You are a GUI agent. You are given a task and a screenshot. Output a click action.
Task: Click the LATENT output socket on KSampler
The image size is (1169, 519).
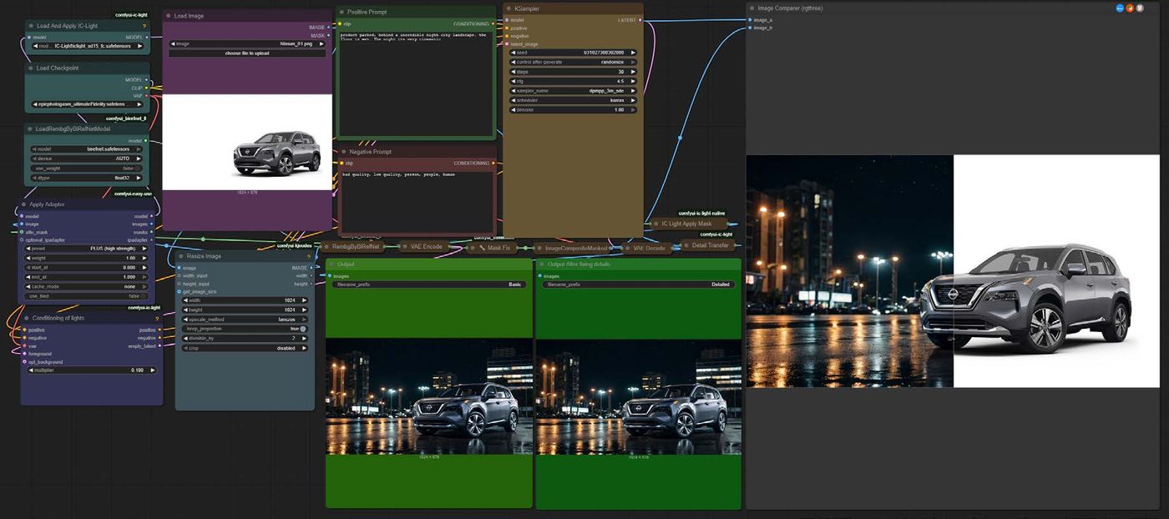pyautogui.click(x=640, y=19)
